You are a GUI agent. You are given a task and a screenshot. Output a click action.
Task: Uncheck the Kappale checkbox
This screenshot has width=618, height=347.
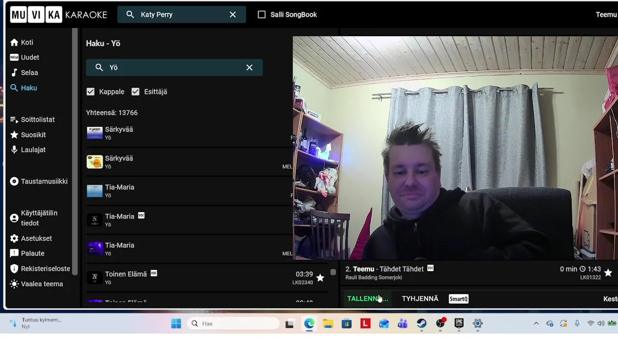tap(90, 92)
